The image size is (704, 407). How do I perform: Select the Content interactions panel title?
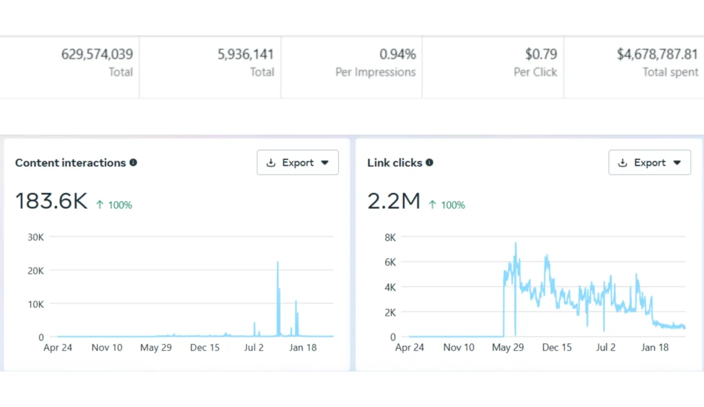(x=70, y=163)
